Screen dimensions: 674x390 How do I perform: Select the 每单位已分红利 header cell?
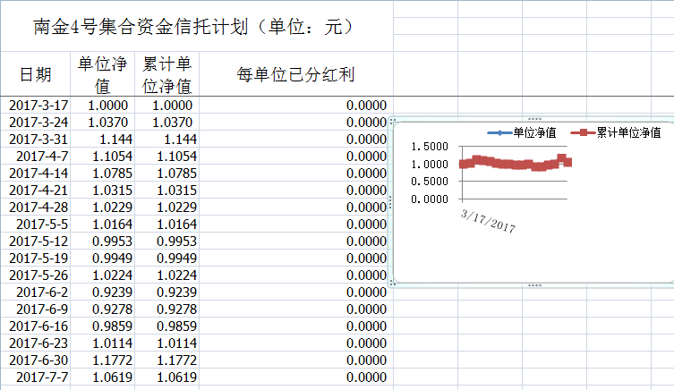pos(295,74)
